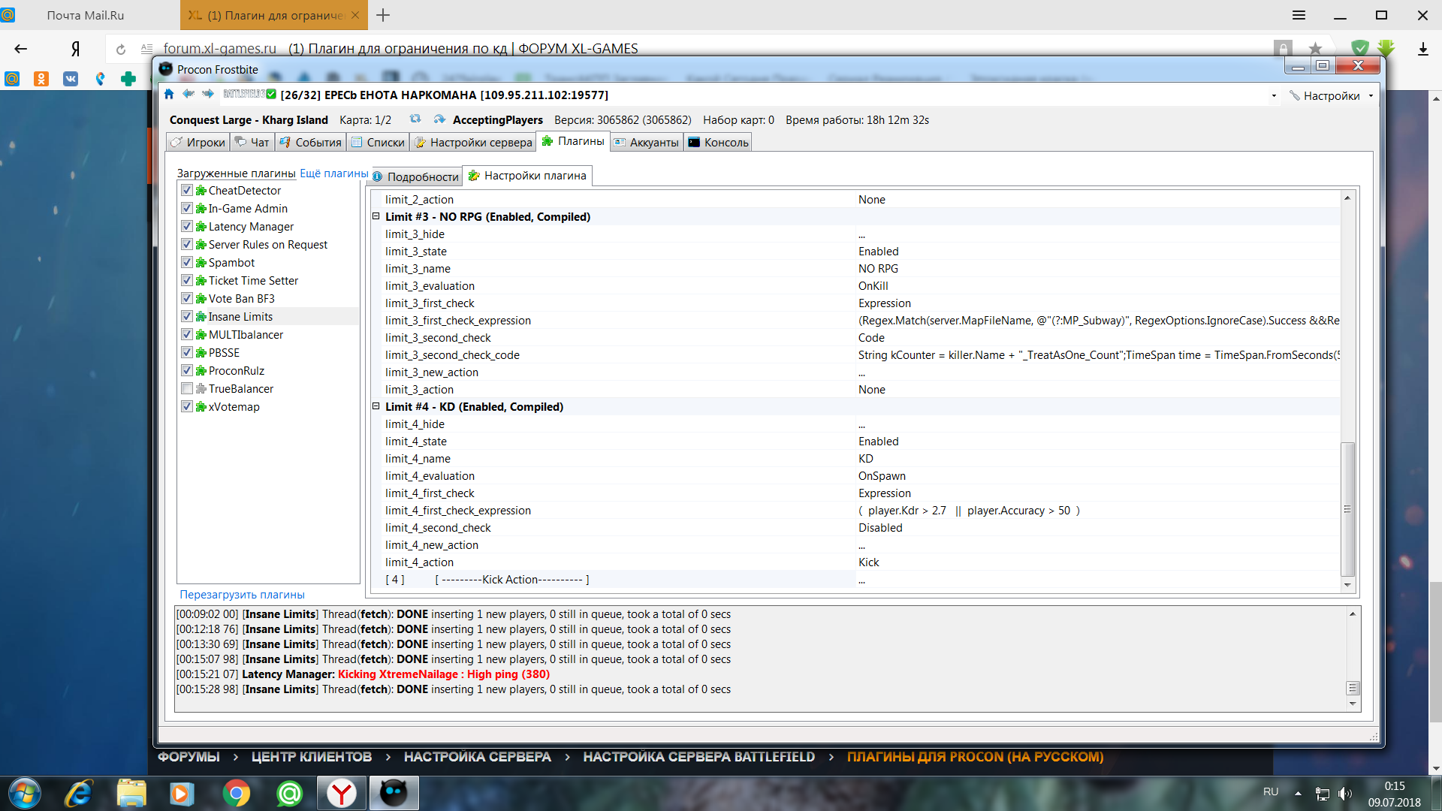Click the forward arrow in Procon toolbar
Image resolution: width=1442 pixels, height=811 pixels.
coord(208,94)
